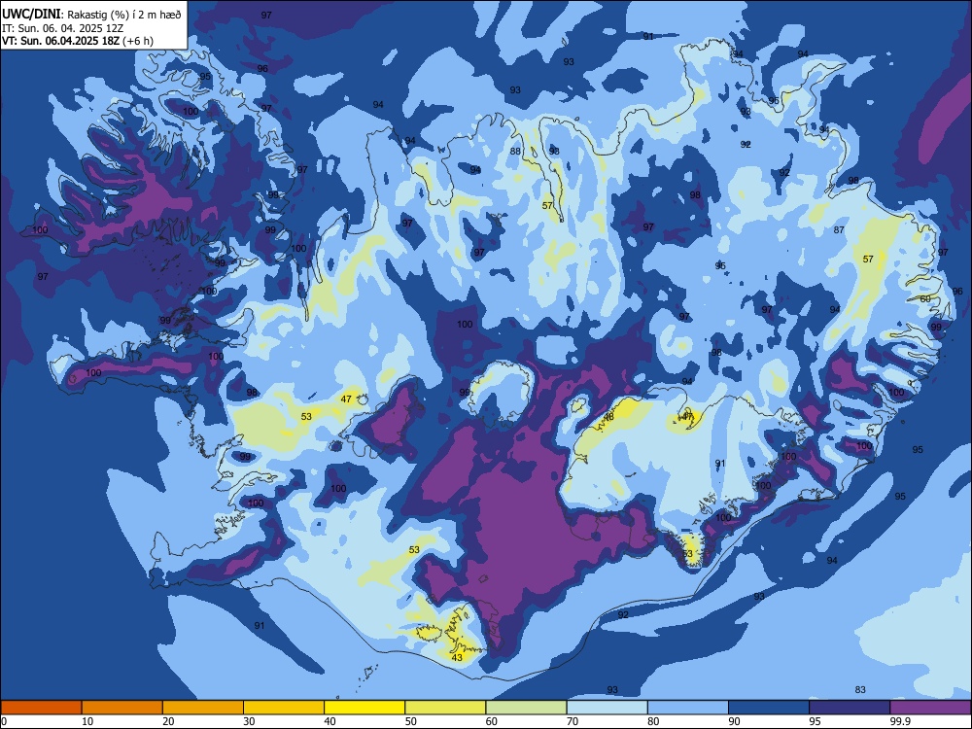
Task: Click the 0–10 dark orange legend swatch
Action: coord(41,708)
